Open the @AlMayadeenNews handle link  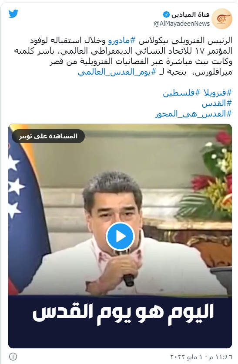(x=182, y=24)
